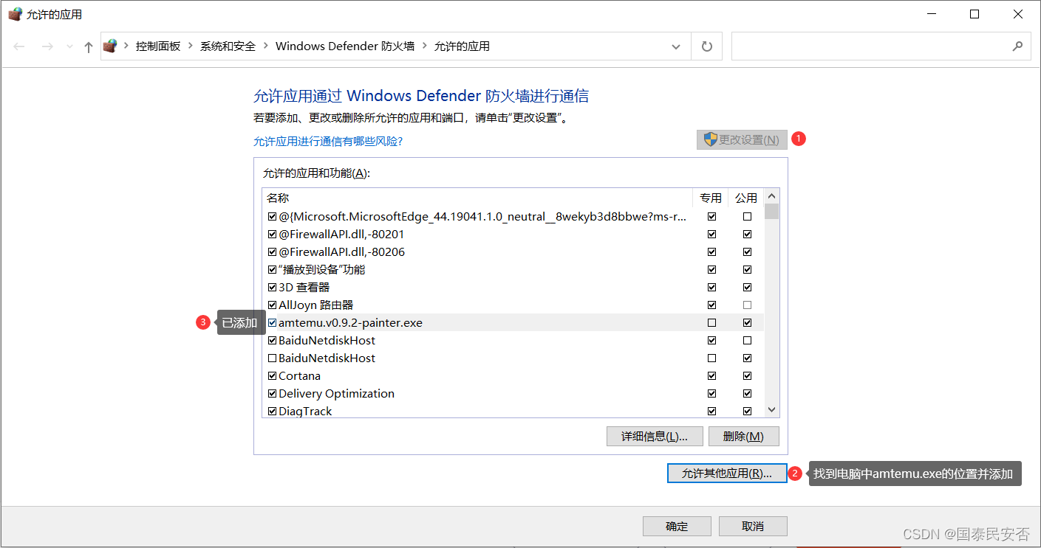Click the 公用 column header
The height and width of the screenshot is (548, 1041).
(746, 198)
